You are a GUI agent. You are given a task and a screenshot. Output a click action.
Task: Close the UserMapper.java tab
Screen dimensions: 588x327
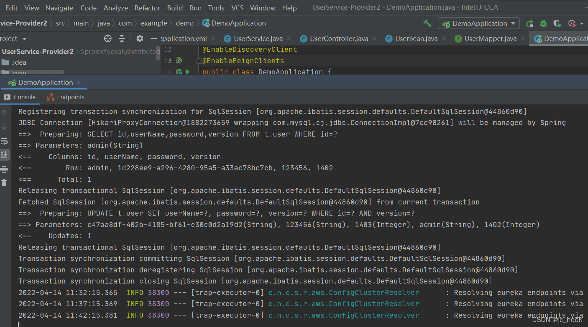coord(523,38)
